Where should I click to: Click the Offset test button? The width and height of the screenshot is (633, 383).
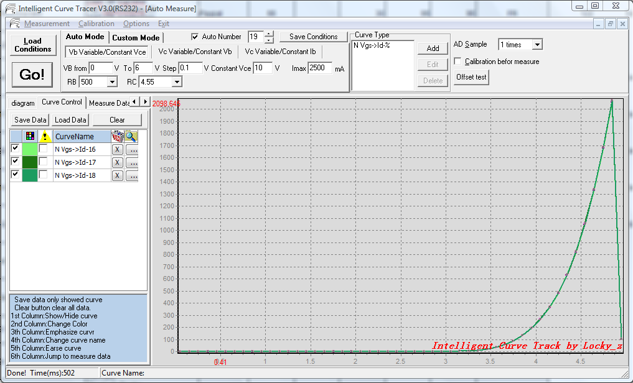click(x=471, y=77)
